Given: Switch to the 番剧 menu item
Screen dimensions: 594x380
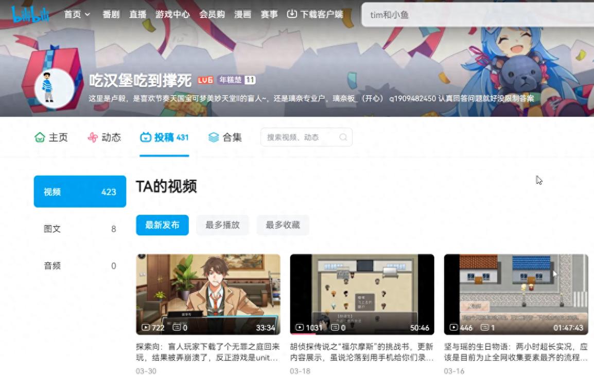Looking at the screenshot, I should tap(111, 14).
